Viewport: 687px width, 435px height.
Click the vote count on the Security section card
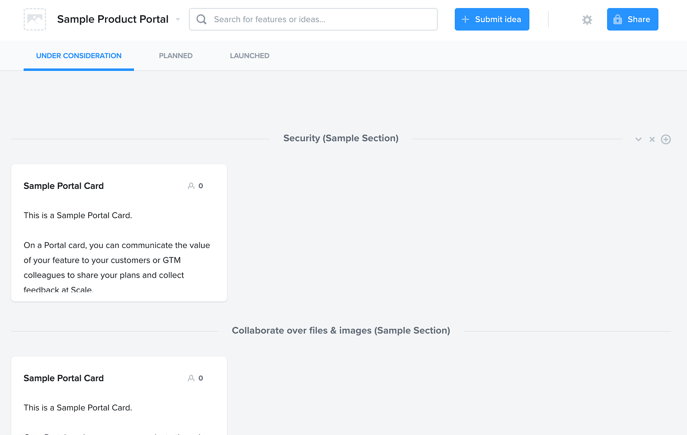coord(196,186)
